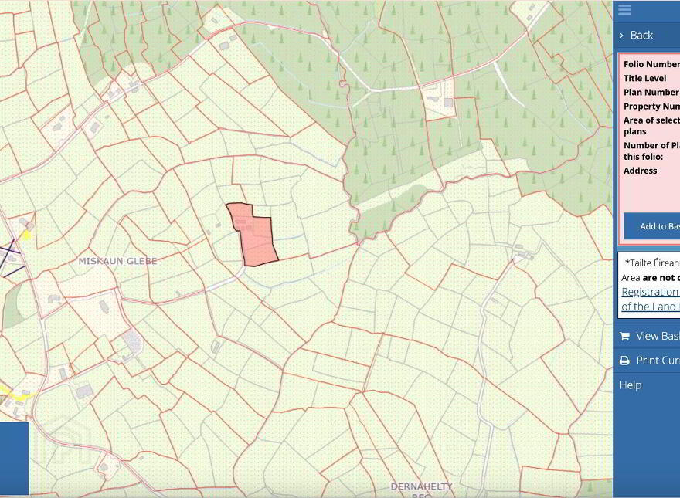Click the yellow marker on the map

26,235
